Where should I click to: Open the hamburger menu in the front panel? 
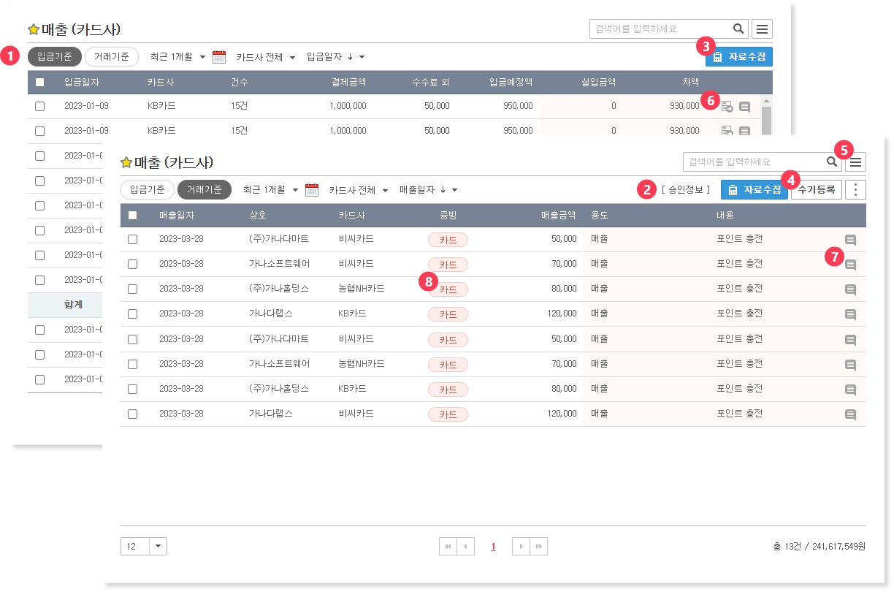(855, 162)
